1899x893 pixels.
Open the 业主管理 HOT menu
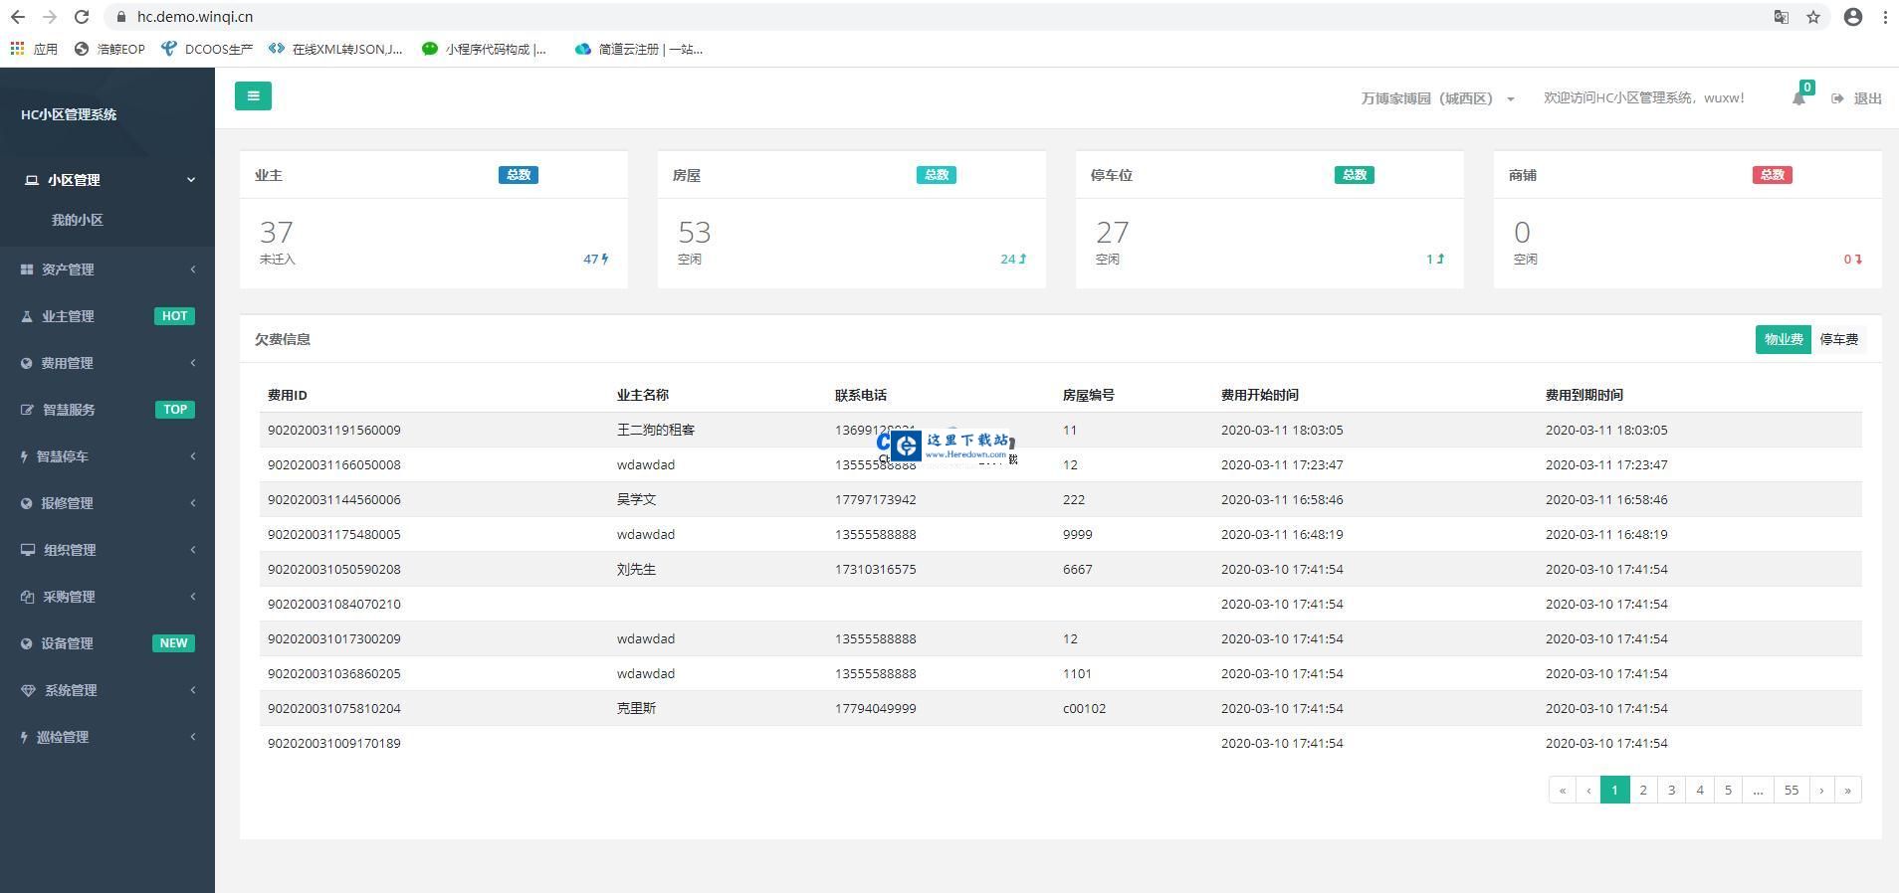[107, 316]
